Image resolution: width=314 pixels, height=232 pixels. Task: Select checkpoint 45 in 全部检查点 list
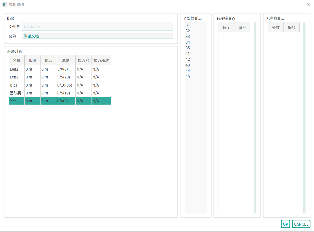[x=188, y=77]
